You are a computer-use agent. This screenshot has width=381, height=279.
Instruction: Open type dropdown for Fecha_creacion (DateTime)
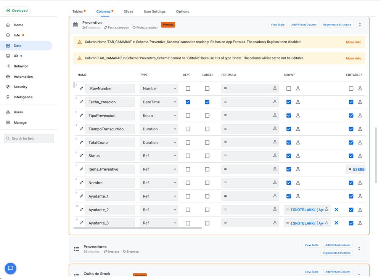(x=159, y=102)
